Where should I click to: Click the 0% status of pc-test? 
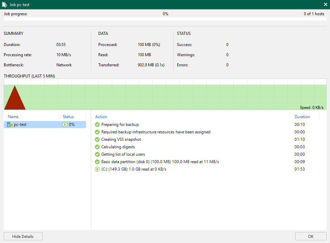[x=72, y=125]
